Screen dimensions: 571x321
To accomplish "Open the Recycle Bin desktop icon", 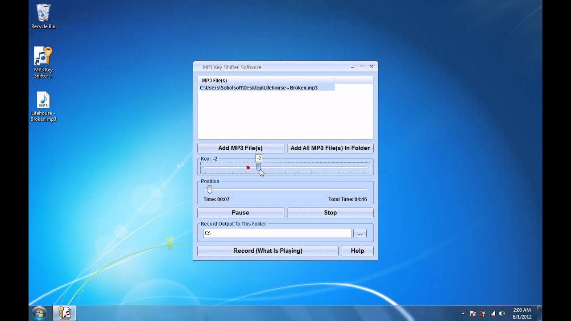I will pyautogui.click(x=43, y=16).
